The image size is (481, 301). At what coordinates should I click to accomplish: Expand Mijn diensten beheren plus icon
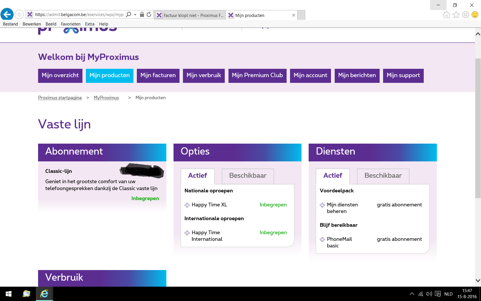coord(322,205)
